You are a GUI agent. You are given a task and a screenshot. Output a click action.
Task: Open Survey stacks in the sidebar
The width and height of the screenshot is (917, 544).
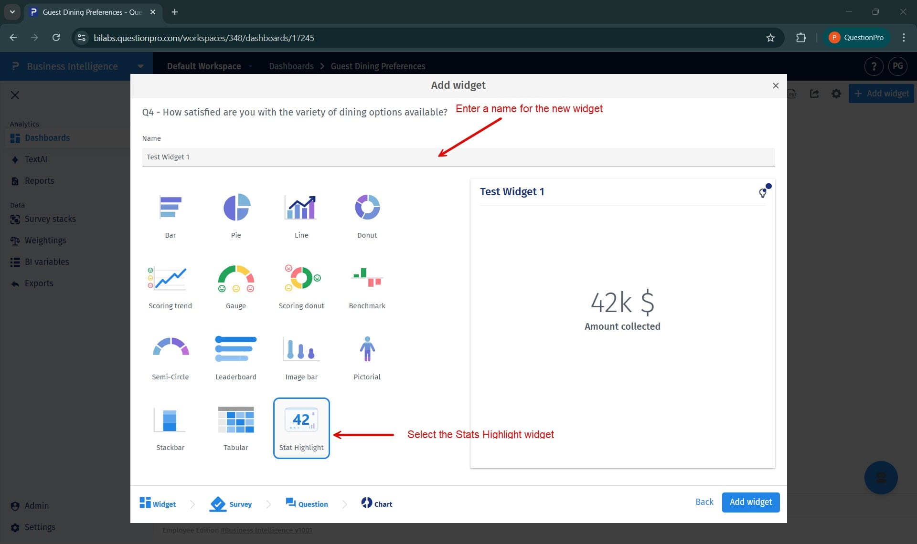pos(50,219)
